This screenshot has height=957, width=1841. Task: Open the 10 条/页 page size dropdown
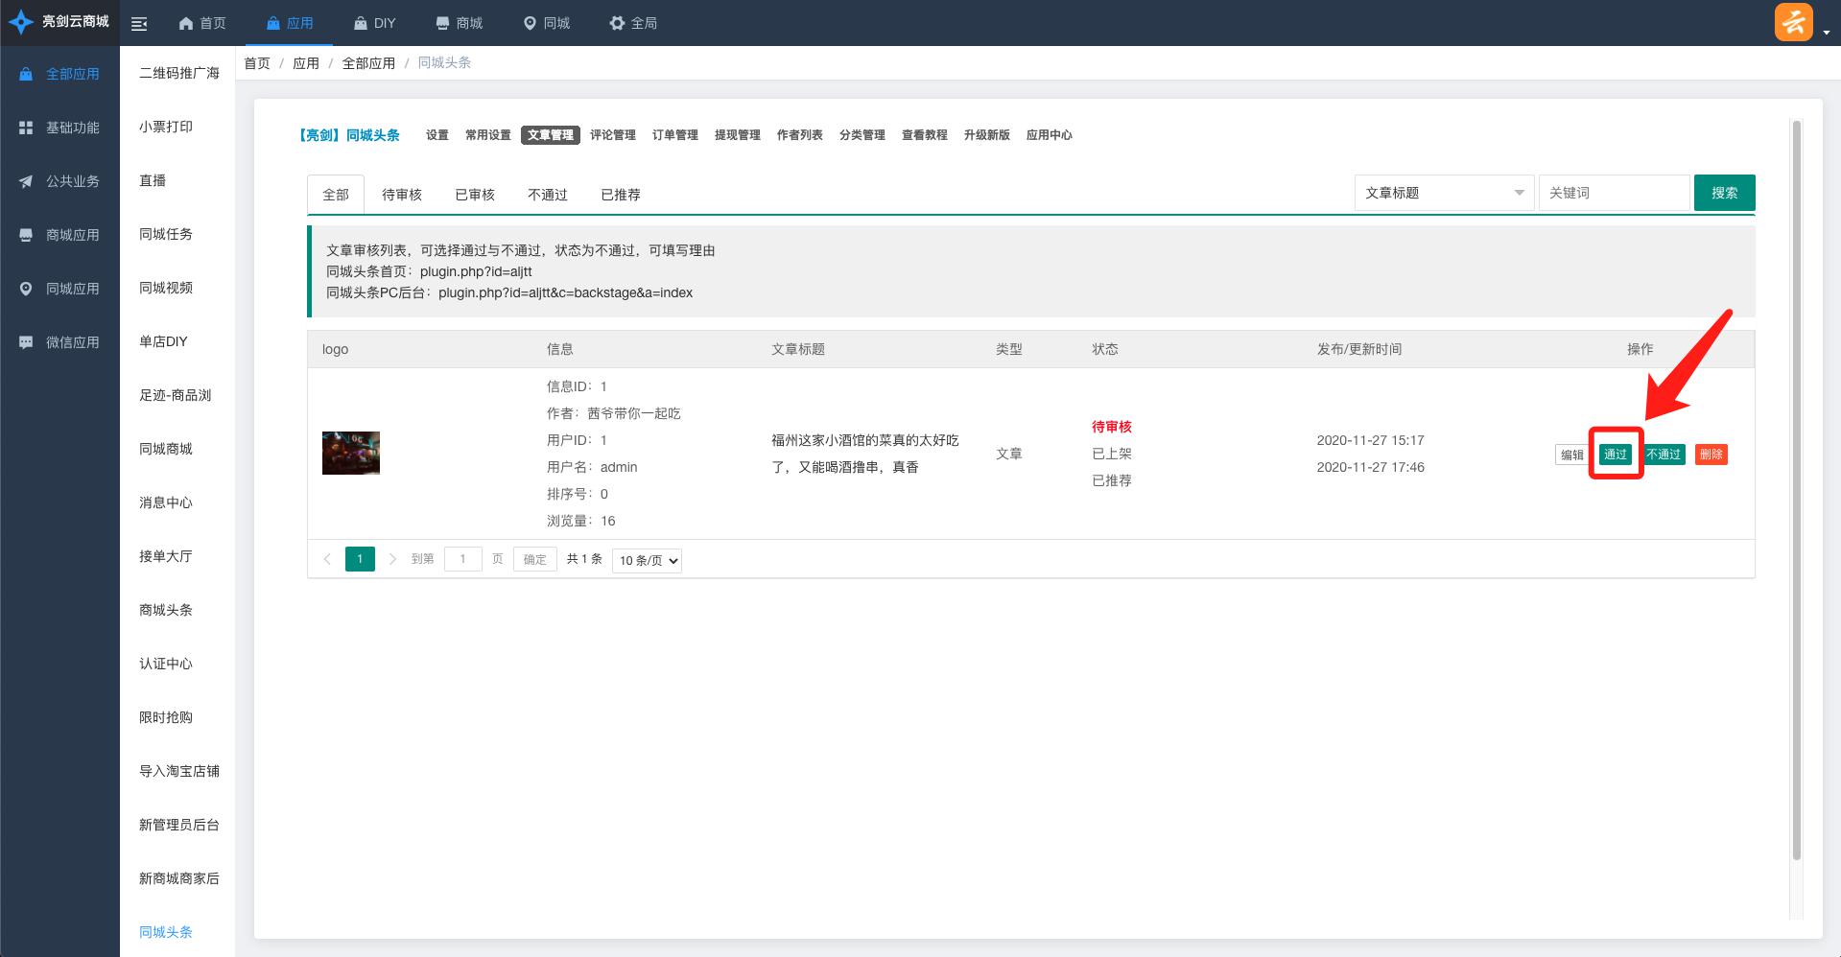[x=647, y=560]
